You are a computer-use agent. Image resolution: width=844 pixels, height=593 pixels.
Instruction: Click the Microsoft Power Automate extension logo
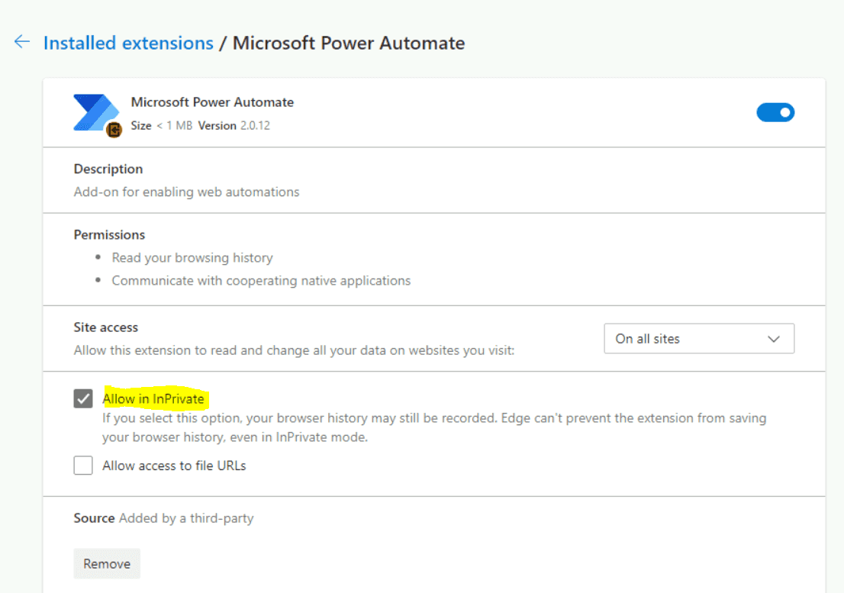coord(97,114)
